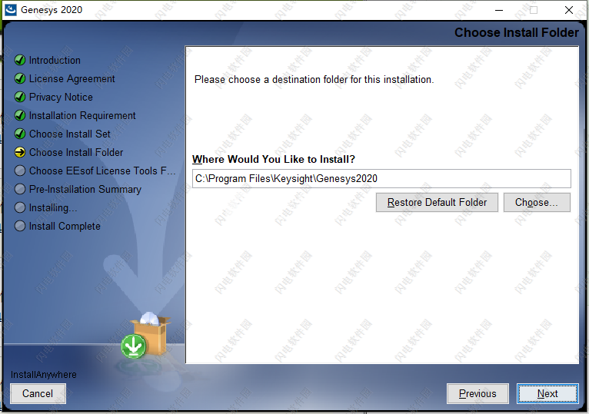
Task: Open folder browser with Choose... button
Action: tap(537, 202)
